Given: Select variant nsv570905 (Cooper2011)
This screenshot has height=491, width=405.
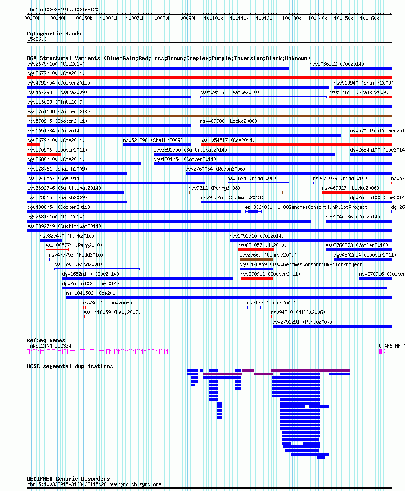Looking at the screenshot, I should tap(57, 121).
